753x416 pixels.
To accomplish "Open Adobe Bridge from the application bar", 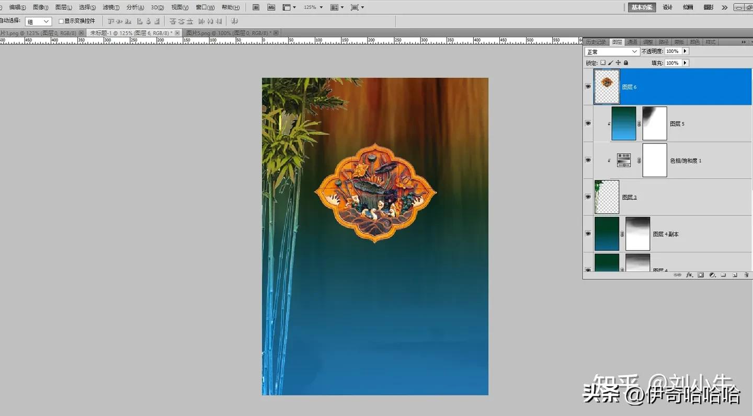I will (x=256, y=7).
